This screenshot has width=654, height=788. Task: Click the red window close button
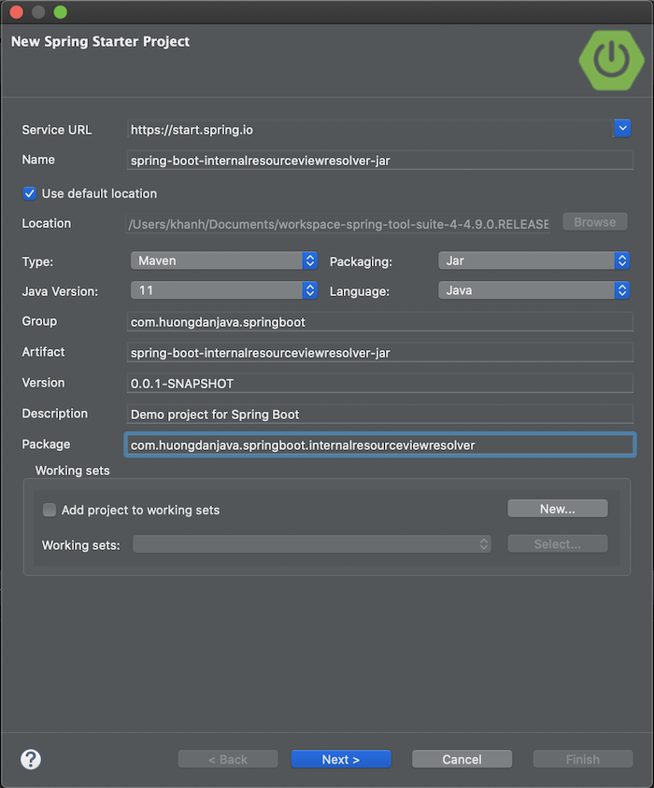pyautogui.click(x=16, y=12)
